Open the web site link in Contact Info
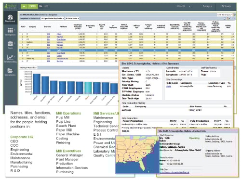This screenshot has width=241, height=180. pyautogui.click(x=174, y=172)
